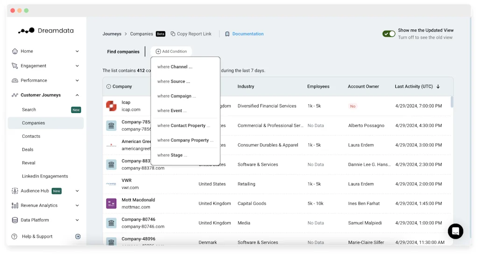Viewport: 478px width, 255px height.
Task: Select the where Company Property condition
Action: pyautogui.click(x=185, y=140)
